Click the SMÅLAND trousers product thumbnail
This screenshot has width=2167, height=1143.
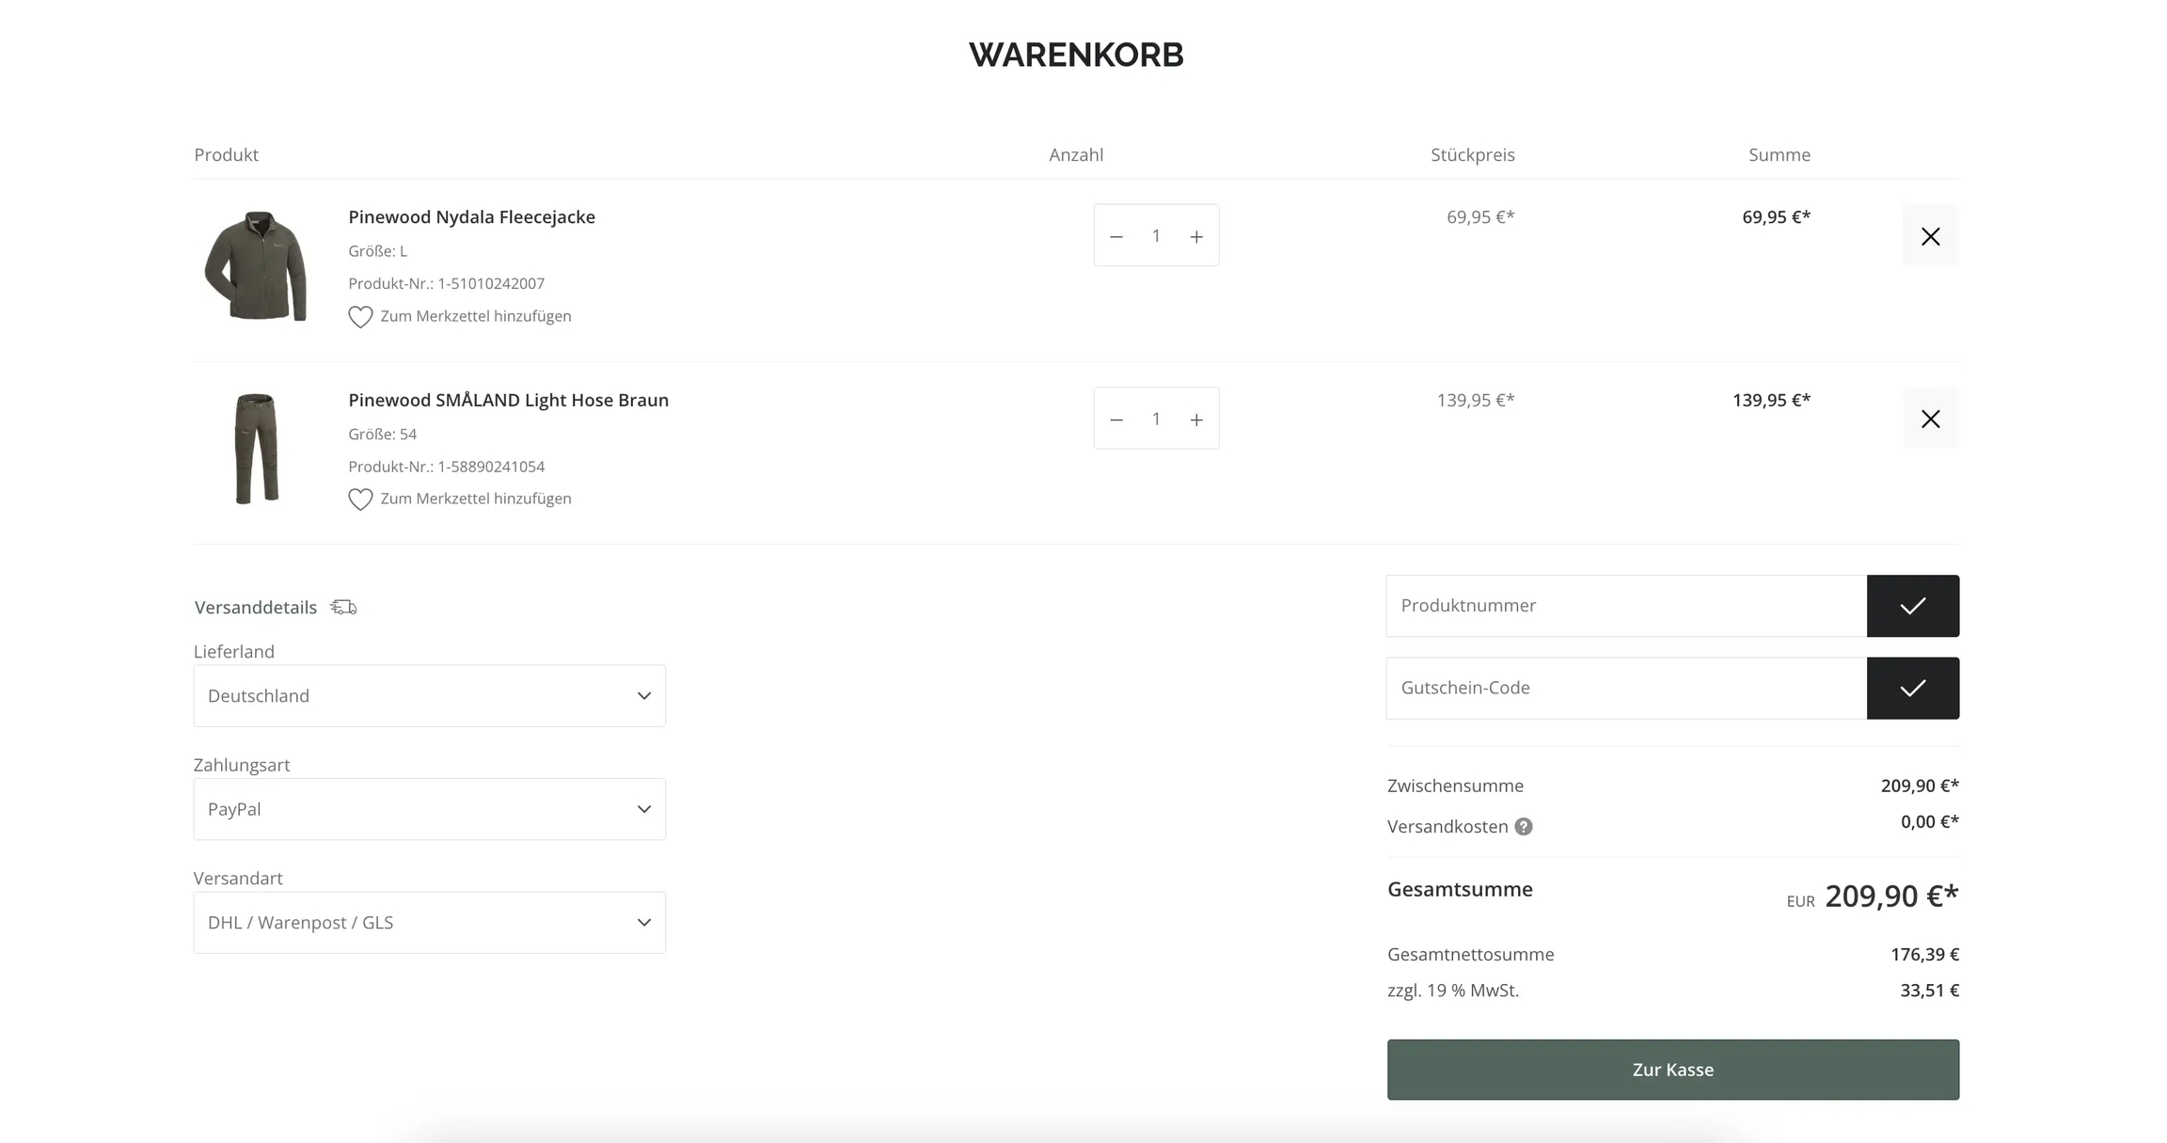point(256,449)
